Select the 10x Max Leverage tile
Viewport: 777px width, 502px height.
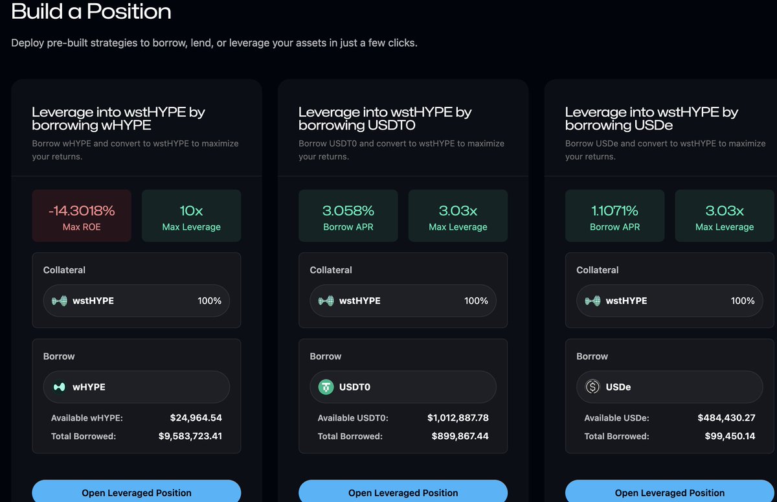[x=191, y=216]
